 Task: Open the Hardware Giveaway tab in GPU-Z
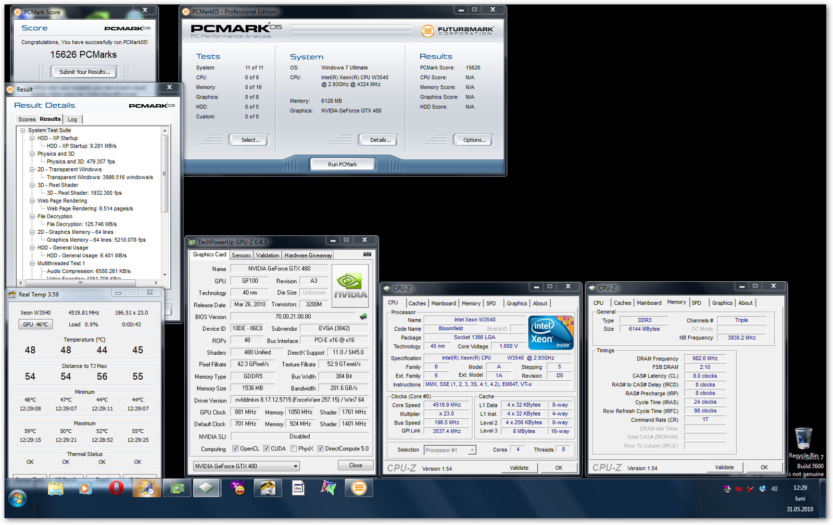(308, 255)
